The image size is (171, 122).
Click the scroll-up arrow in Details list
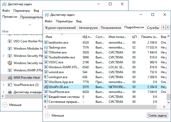point(168,36)
